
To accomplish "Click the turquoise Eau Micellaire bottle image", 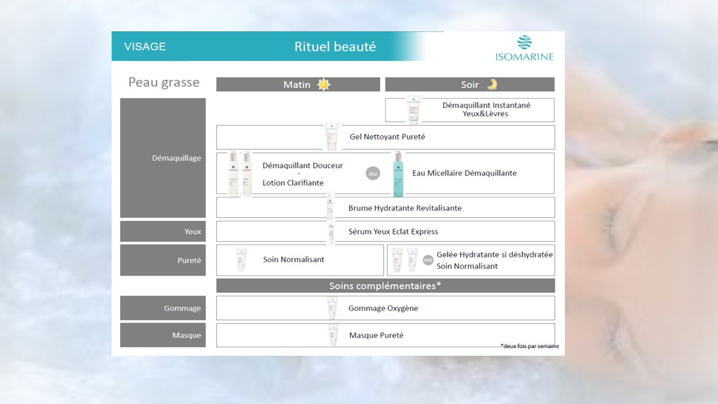I will [398, 173].
